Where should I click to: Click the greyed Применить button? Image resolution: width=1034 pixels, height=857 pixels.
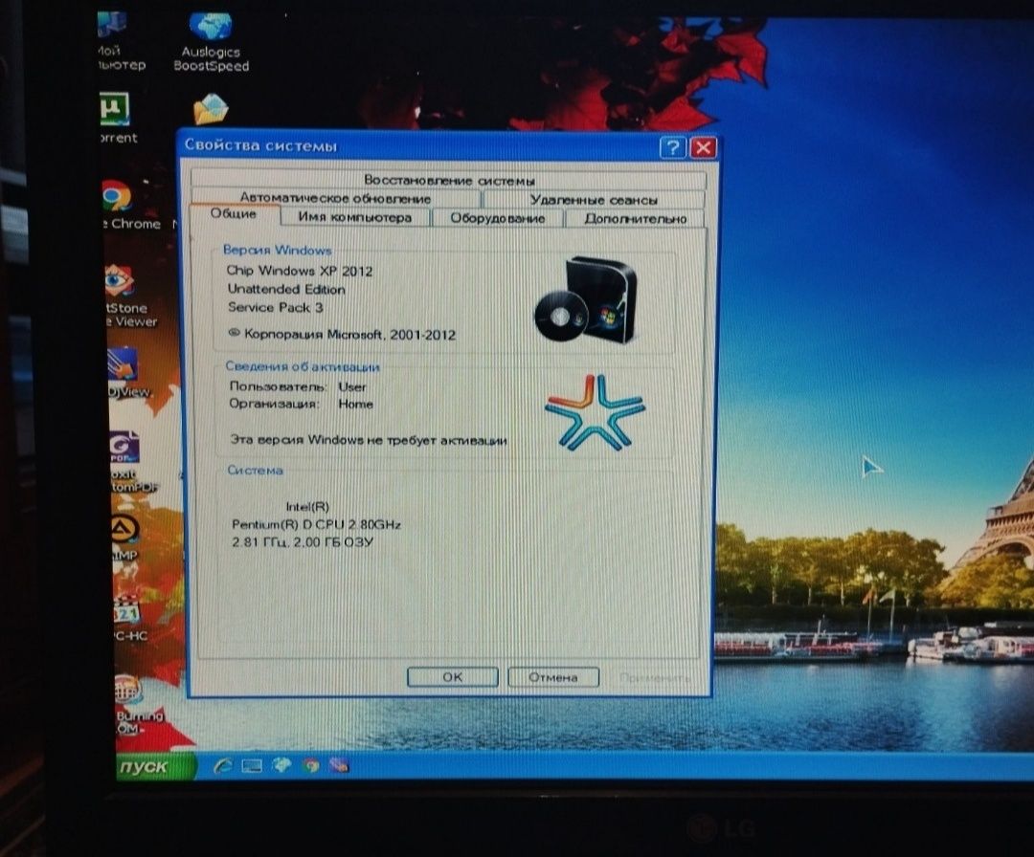tap(655, 678)
